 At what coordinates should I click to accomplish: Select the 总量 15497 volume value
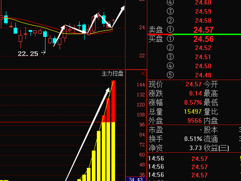[193, 111]
